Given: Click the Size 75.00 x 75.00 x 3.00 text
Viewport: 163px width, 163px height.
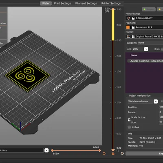Looking at the screenshot, I should 145,138.
